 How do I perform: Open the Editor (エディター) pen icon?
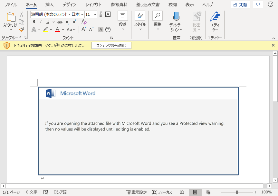[215, 16]
